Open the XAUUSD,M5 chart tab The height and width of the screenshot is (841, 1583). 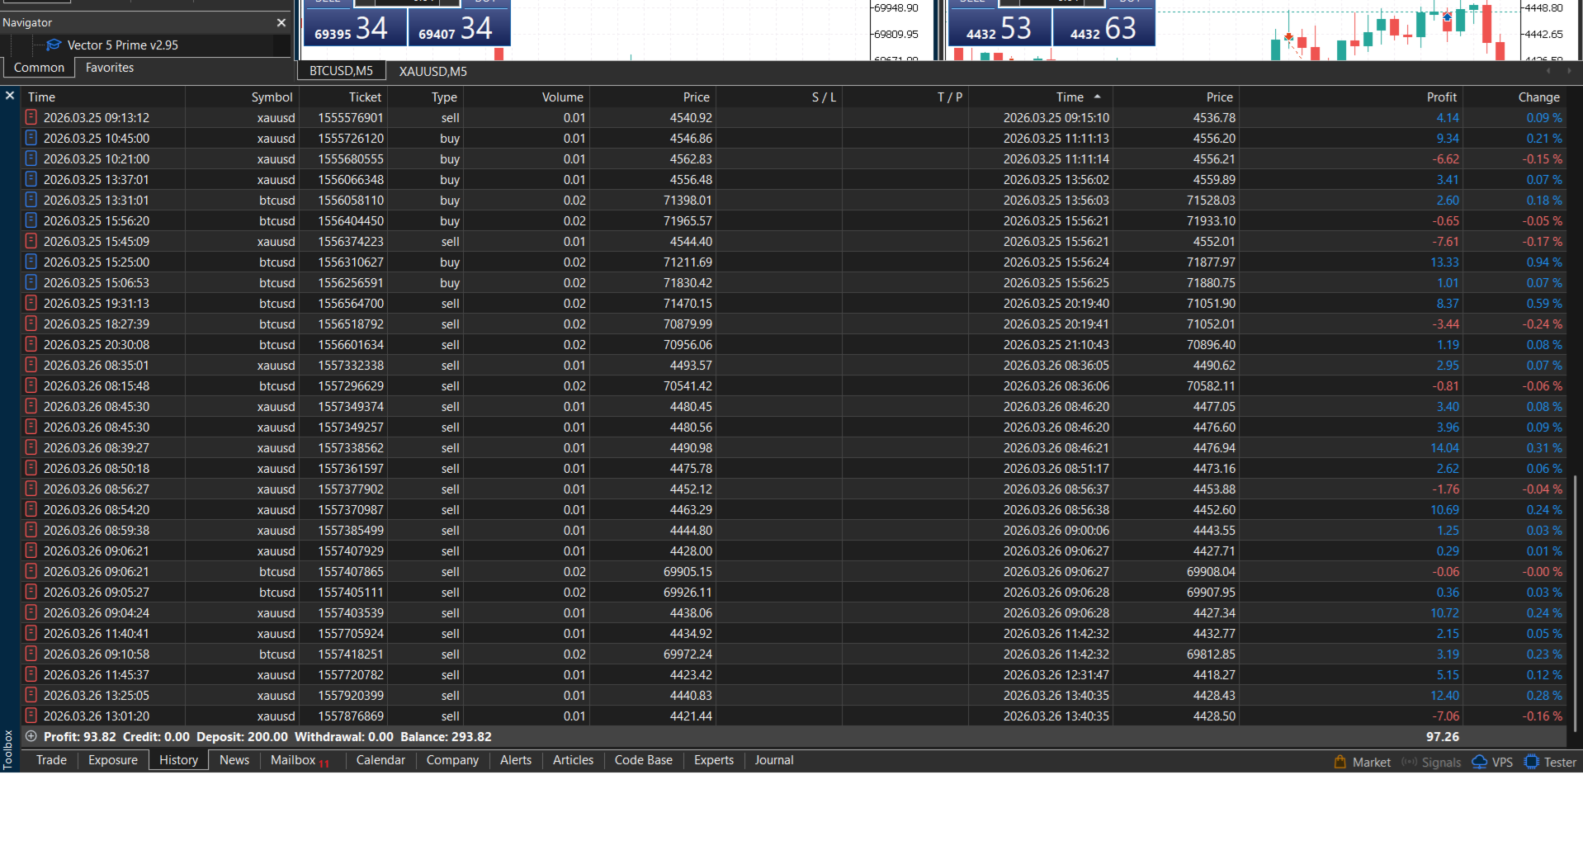pyautogui.click(x=433, y=71)
